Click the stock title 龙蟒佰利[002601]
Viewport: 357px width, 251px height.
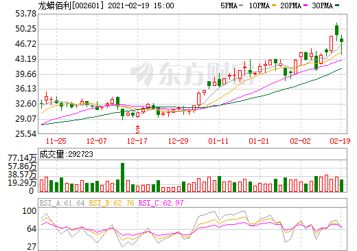71,6
